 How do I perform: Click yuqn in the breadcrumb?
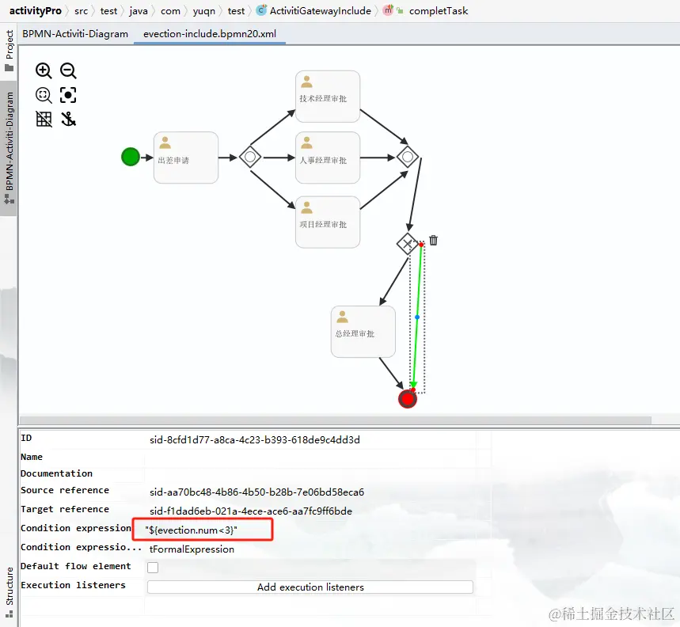pyautogui.click(x=203, y=11)
